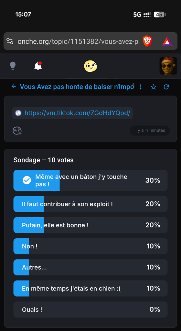Open the notifications bell

[x=38, y=66]
